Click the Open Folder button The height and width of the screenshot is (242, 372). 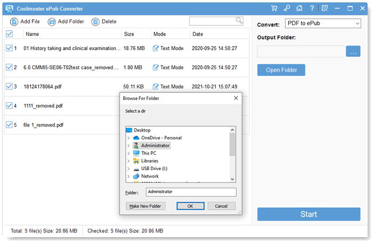(281, 70)
